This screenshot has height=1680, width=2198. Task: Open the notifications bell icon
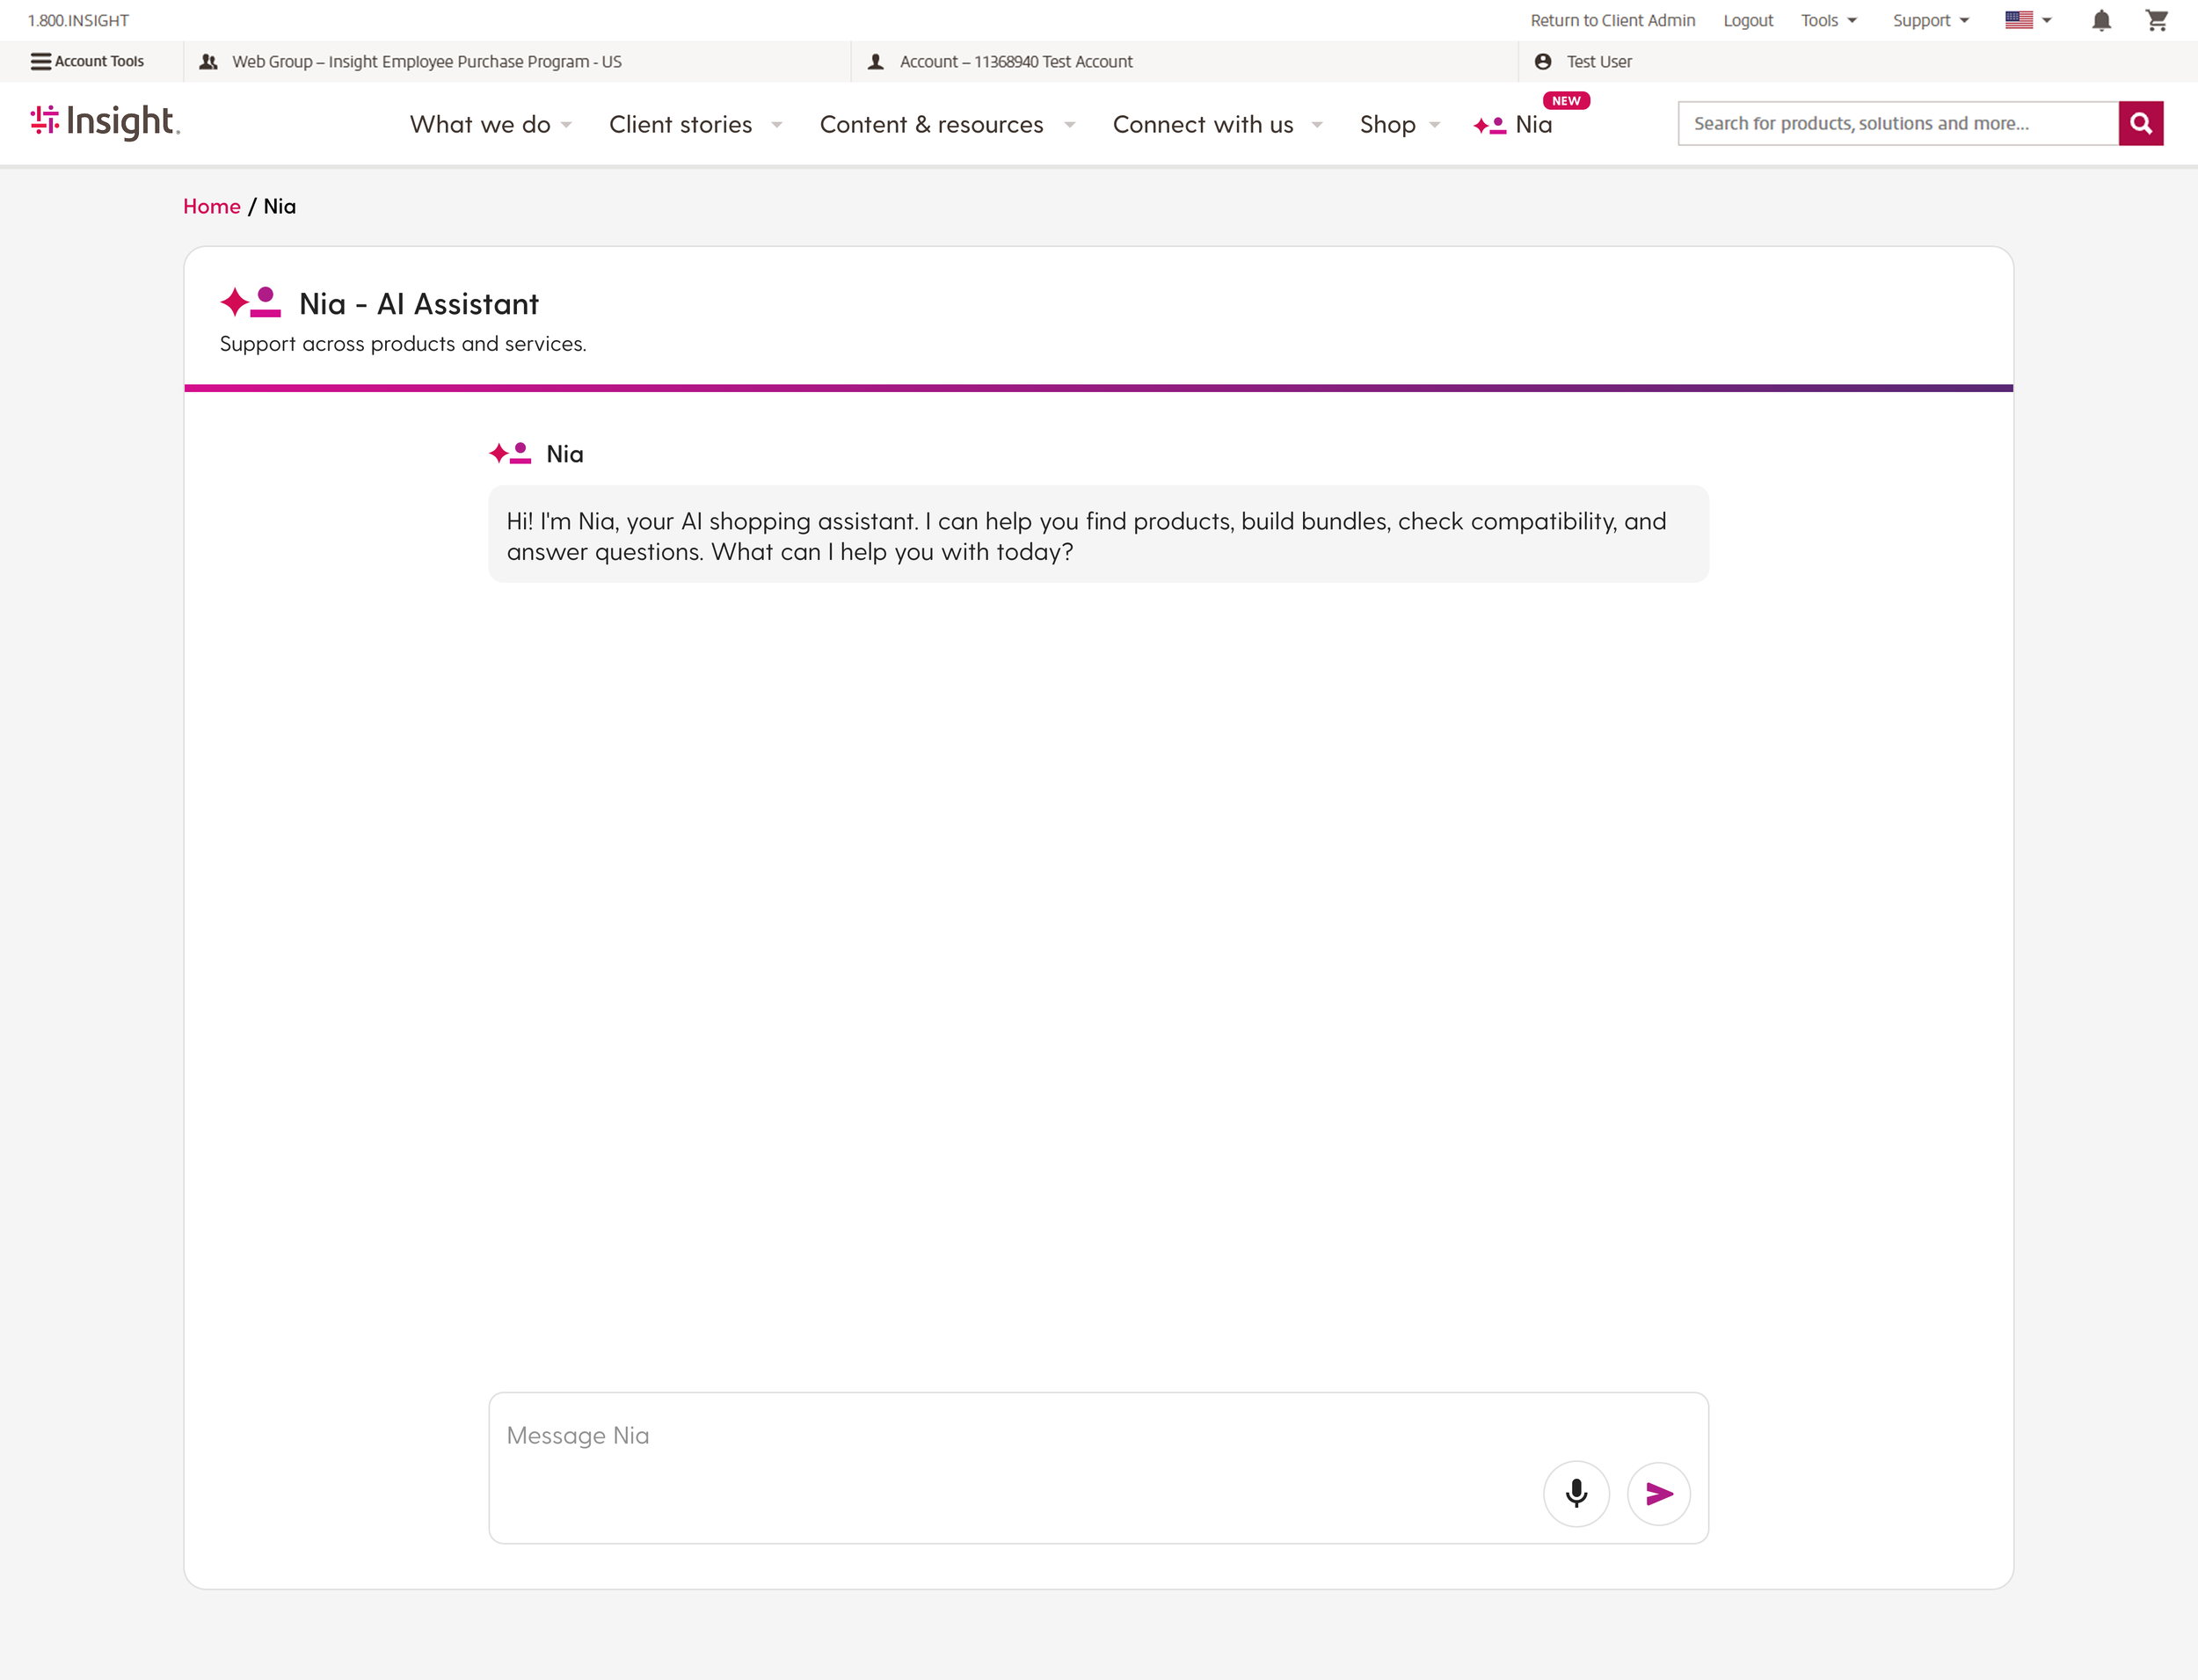click(2101, 20)
